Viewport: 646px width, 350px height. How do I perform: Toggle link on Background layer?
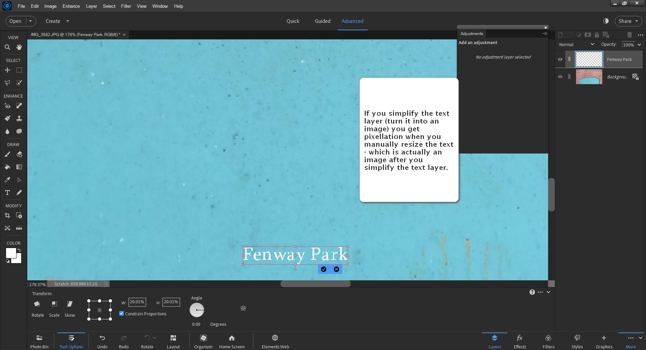click(569, 77)
